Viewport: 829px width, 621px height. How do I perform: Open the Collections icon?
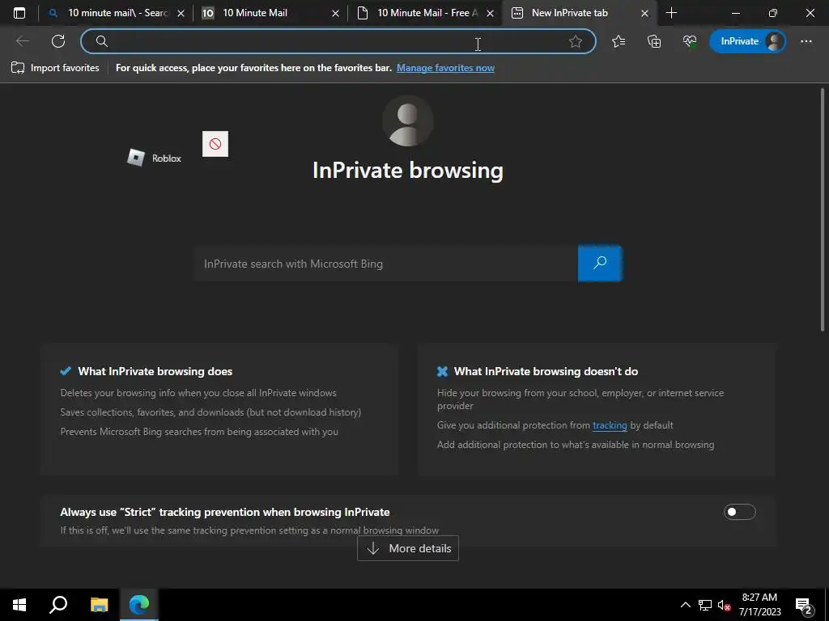click(654, 41)
